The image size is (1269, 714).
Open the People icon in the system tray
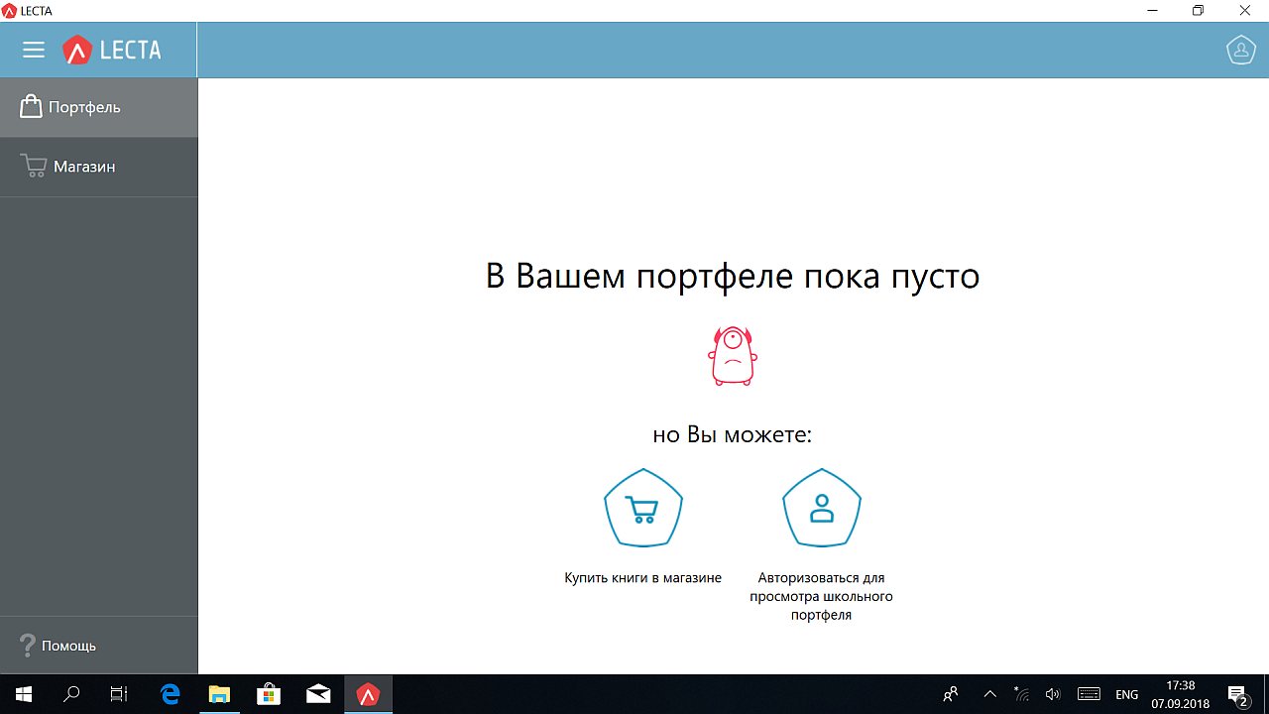pyautogui.click(x=951, y=694)
